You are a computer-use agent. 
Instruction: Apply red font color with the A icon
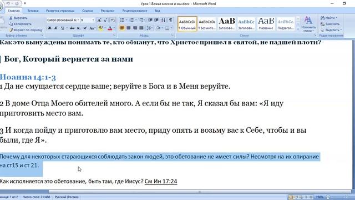110,28
